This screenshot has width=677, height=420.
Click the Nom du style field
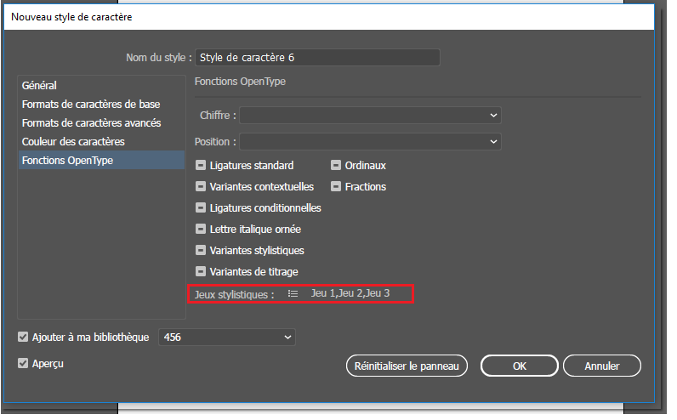[317, 58]
